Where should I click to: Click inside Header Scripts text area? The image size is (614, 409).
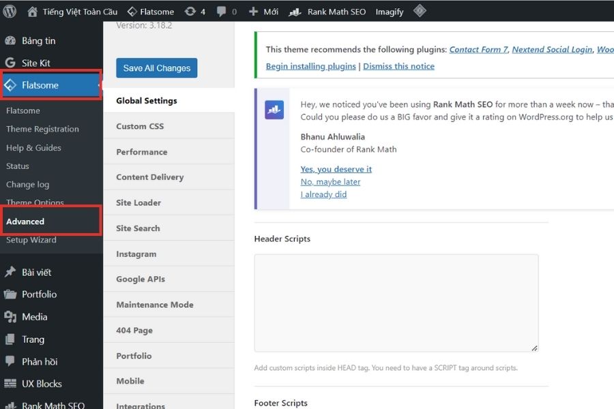coord(396,303)
